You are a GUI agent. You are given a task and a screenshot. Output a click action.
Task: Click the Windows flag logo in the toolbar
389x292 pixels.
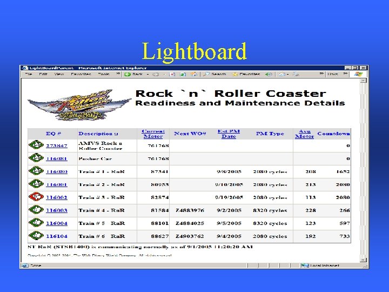[359, 74]
